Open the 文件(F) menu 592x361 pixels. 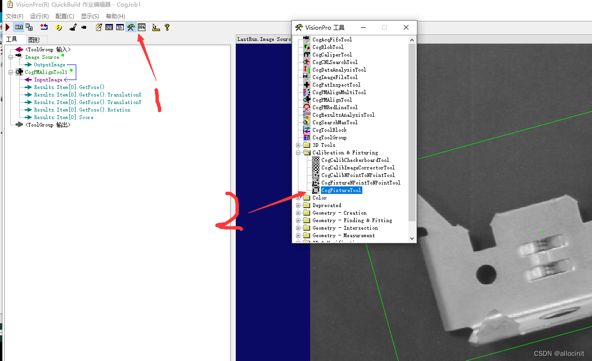pyautogui.click(x=15, y=16)
